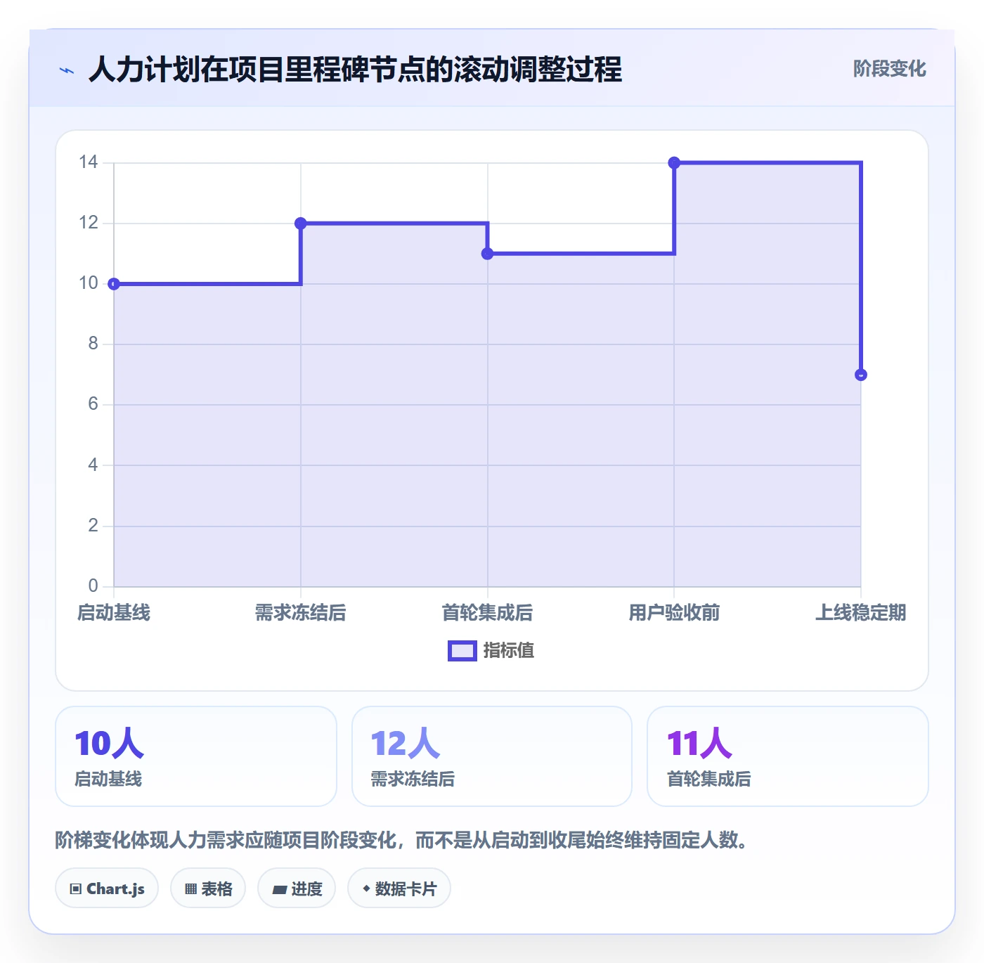Image resolution: width=984 pixels, height=963 pixels.
Task: Click the y-axis tick label 2
Action: (x=93, y=525)
